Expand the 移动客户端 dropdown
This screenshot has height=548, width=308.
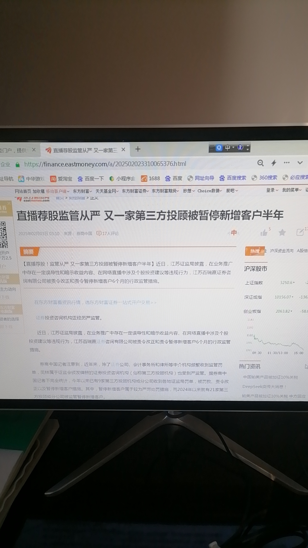pos(58,191)
